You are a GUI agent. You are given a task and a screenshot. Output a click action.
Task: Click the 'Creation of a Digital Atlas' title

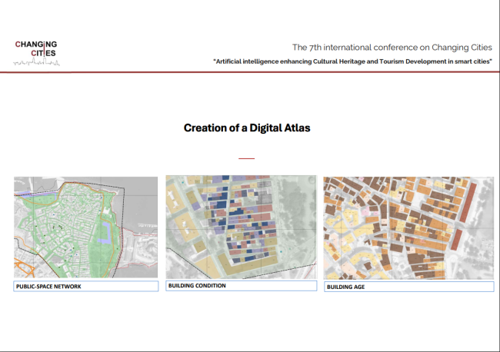247,128
